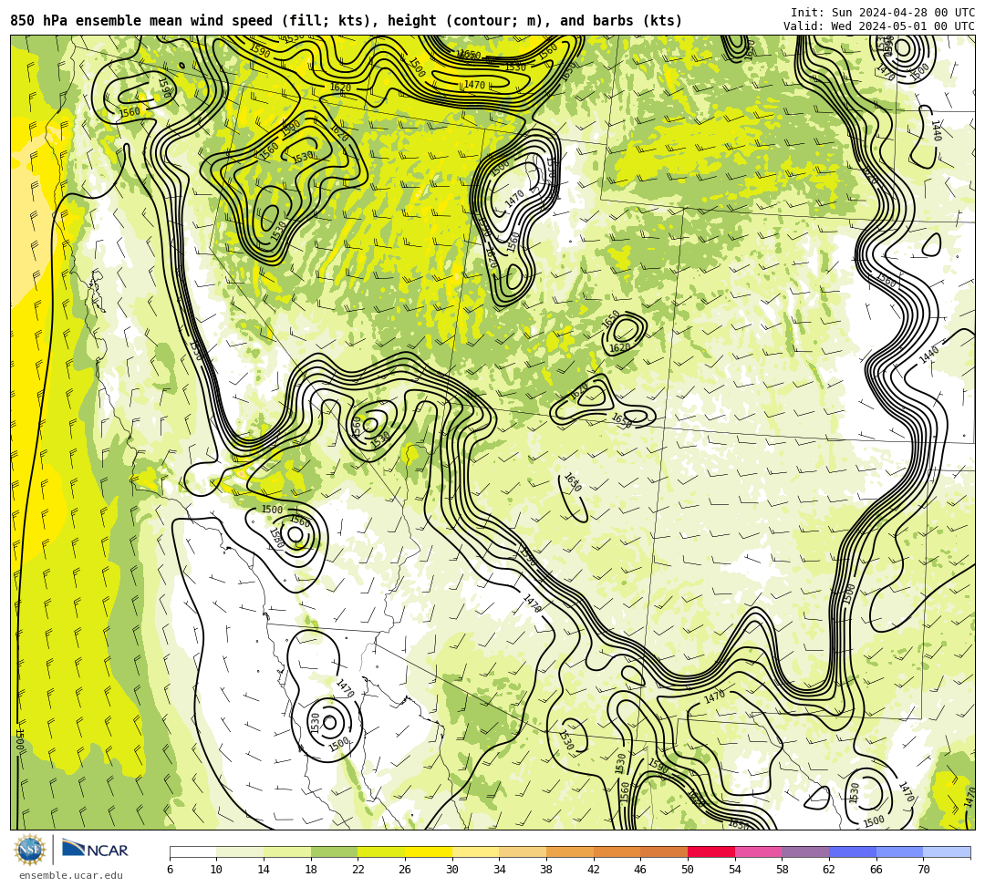
Task: Click the colorbar tick label 70
Action: [x=923, y=870]
